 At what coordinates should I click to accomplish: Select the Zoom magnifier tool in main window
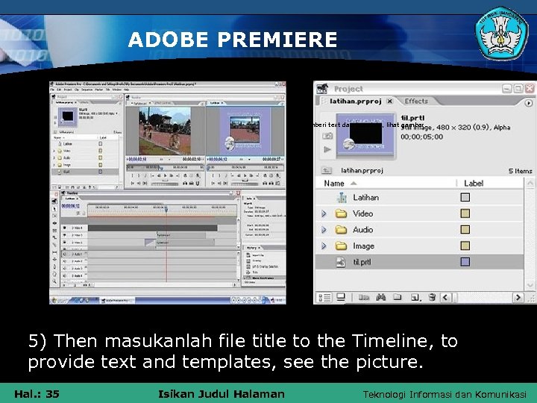[x=54, y=281]
